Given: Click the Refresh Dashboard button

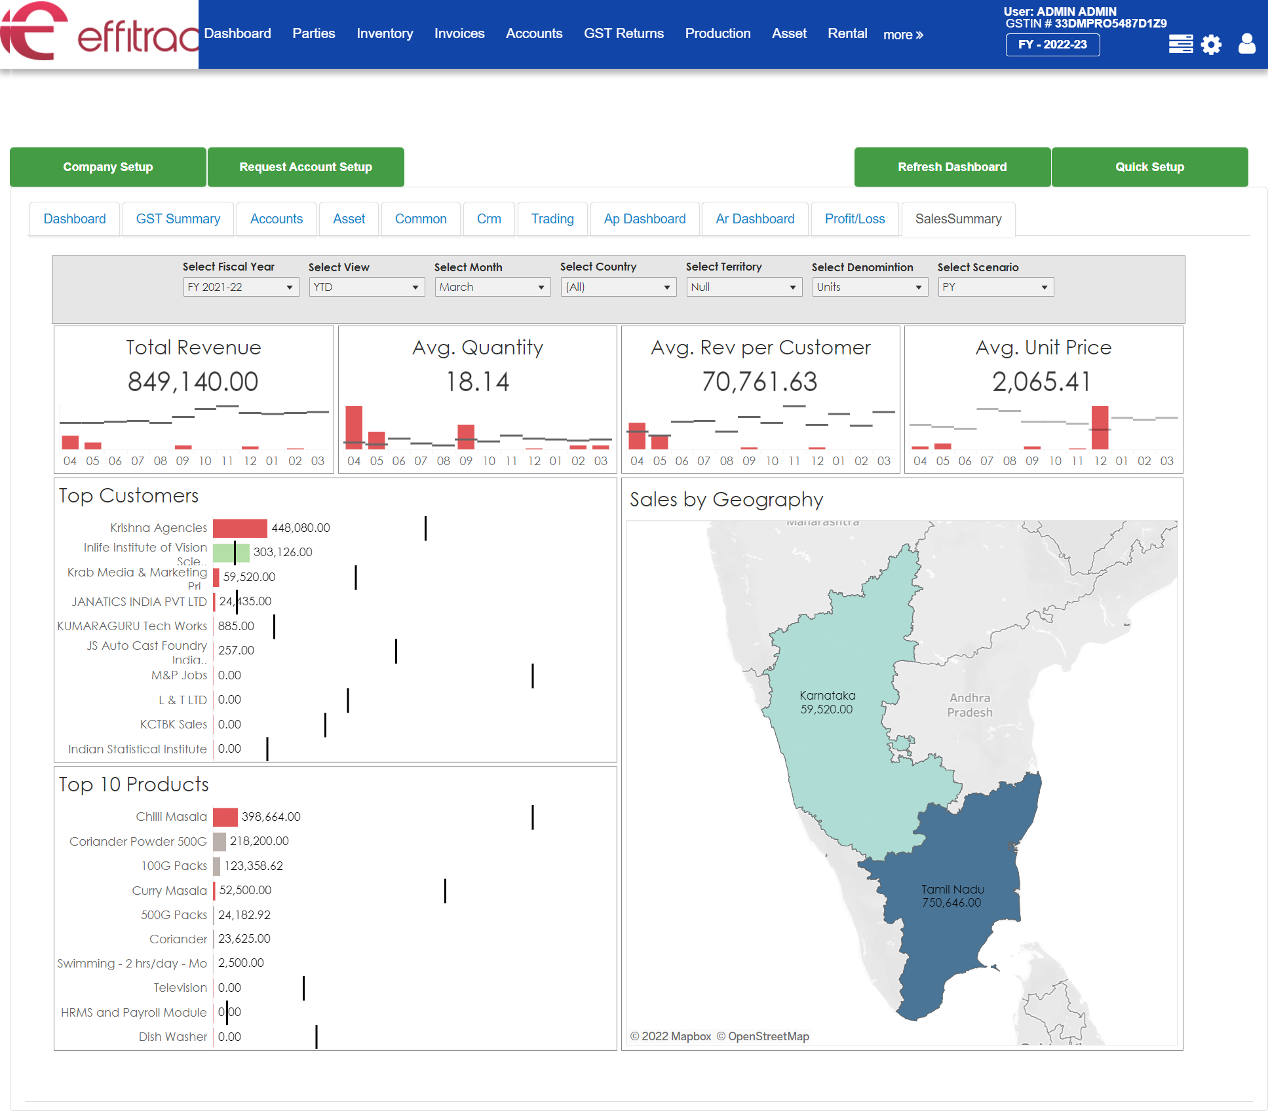Looking at the screenshot, I should tap(951, 167).
